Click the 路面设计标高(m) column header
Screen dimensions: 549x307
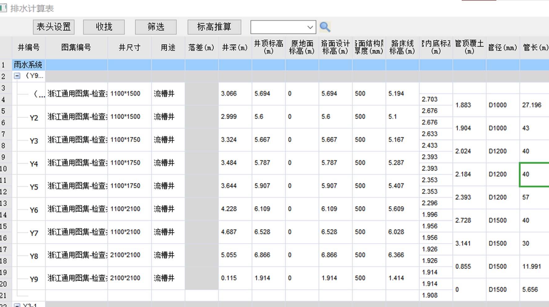click(336, 47)
